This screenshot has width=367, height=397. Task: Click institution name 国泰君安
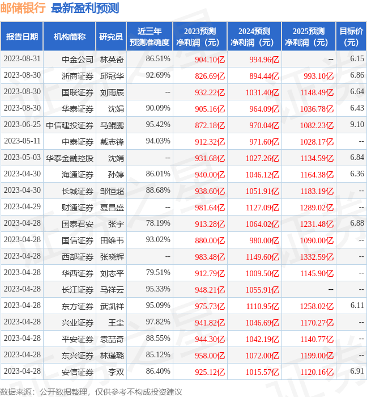click(78, 224)
